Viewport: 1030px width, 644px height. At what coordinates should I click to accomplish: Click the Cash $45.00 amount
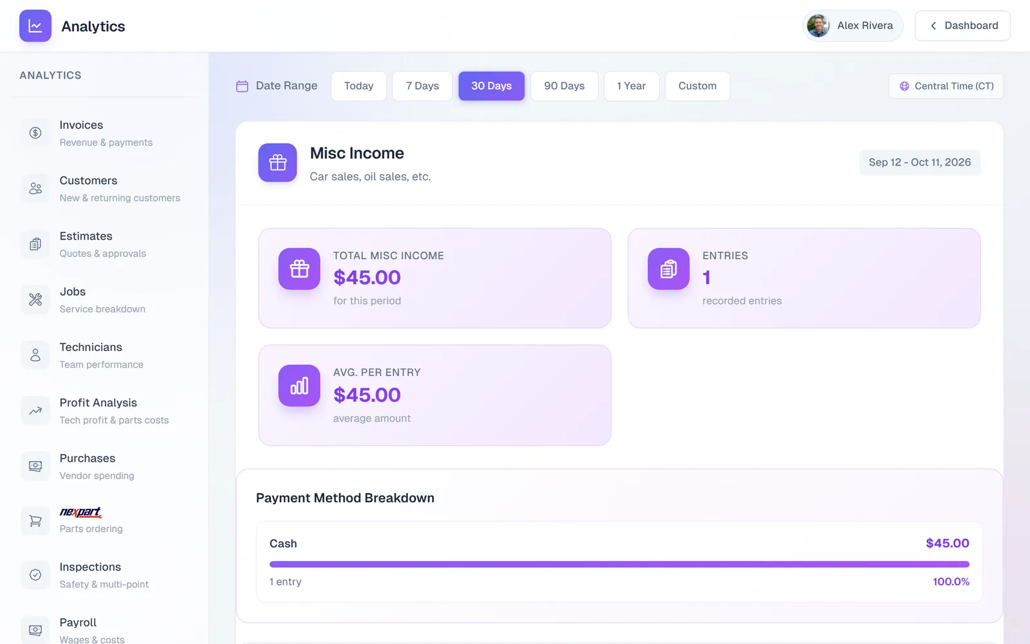click(947, 543)
